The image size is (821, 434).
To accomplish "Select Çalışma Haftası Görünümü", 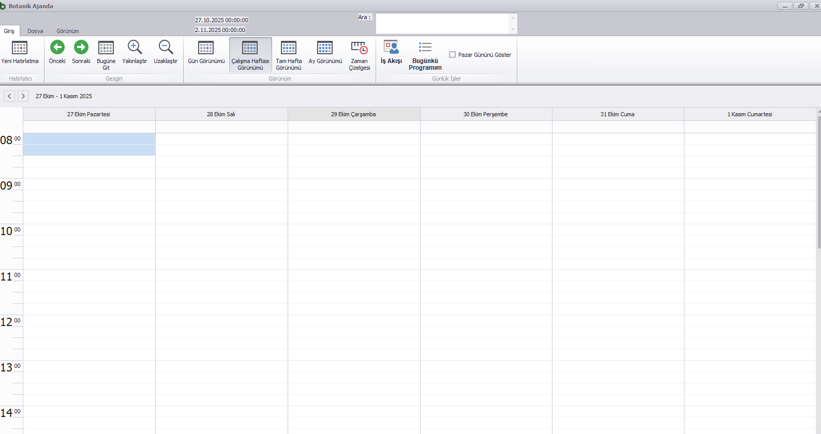I will coord(250,48).
